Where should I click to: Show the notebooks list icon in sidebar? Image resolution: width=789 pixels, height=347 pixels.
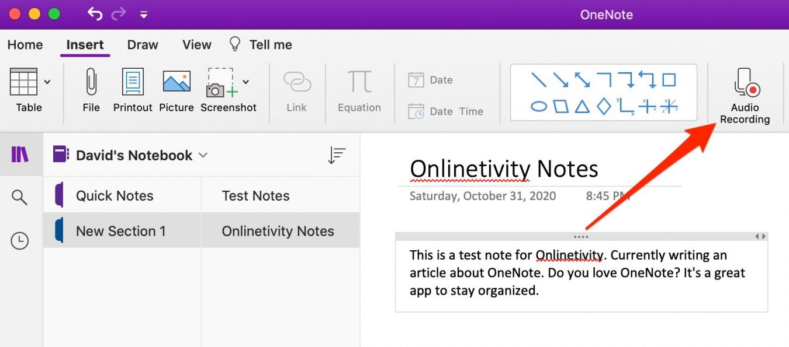pos(20,155)
